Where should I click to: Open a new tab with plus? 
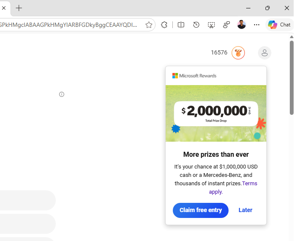[19, 8]
